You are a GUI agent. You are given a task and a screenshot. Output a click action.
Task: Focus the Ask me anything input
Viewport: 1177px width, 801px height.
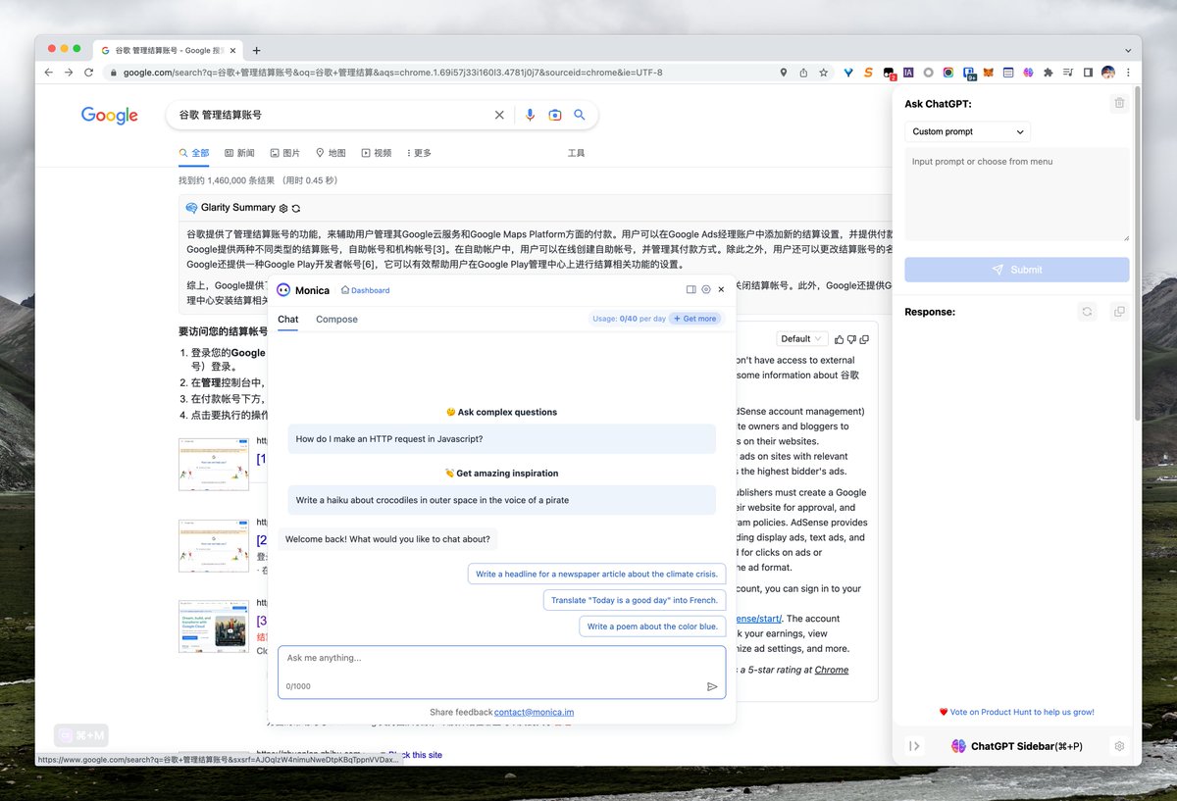[x=501, y=672]
